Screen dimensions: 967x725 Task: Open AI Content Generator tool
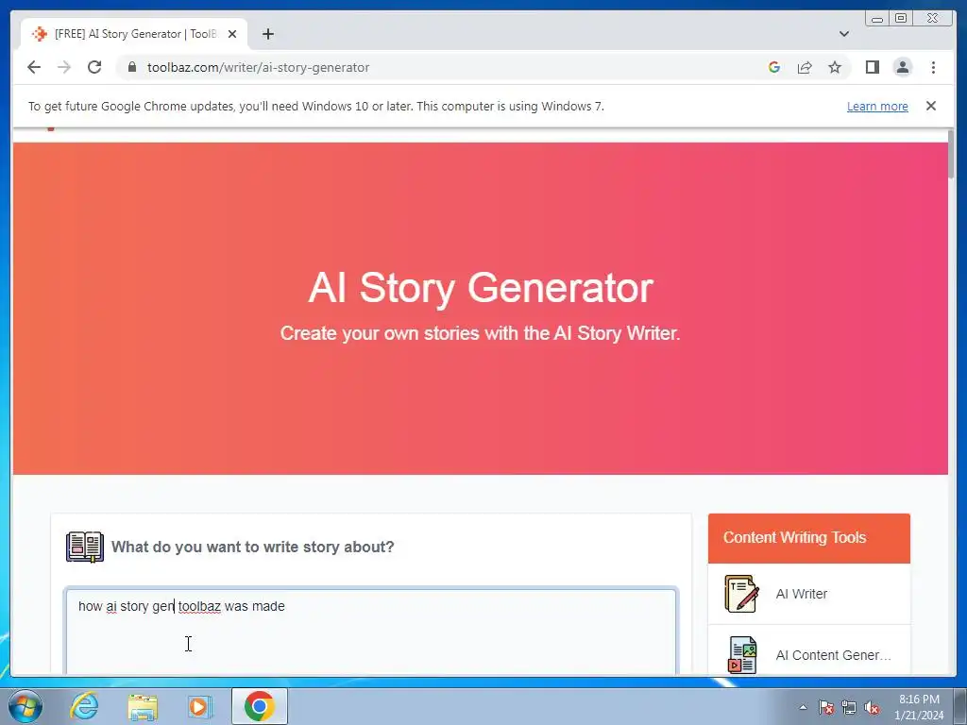pos(808,649)
